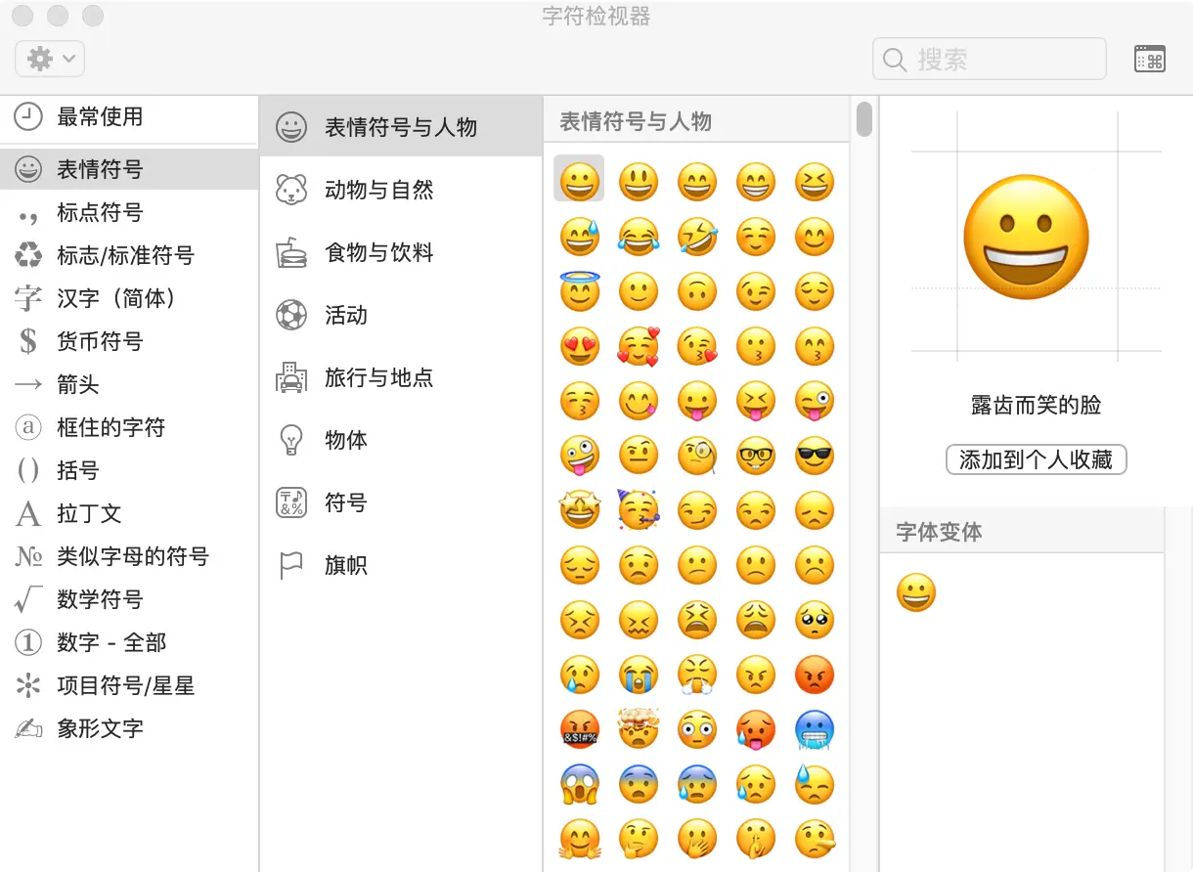Select 括号 category
This screenshot has width=1193, height=872.
[x=129, y=470]
